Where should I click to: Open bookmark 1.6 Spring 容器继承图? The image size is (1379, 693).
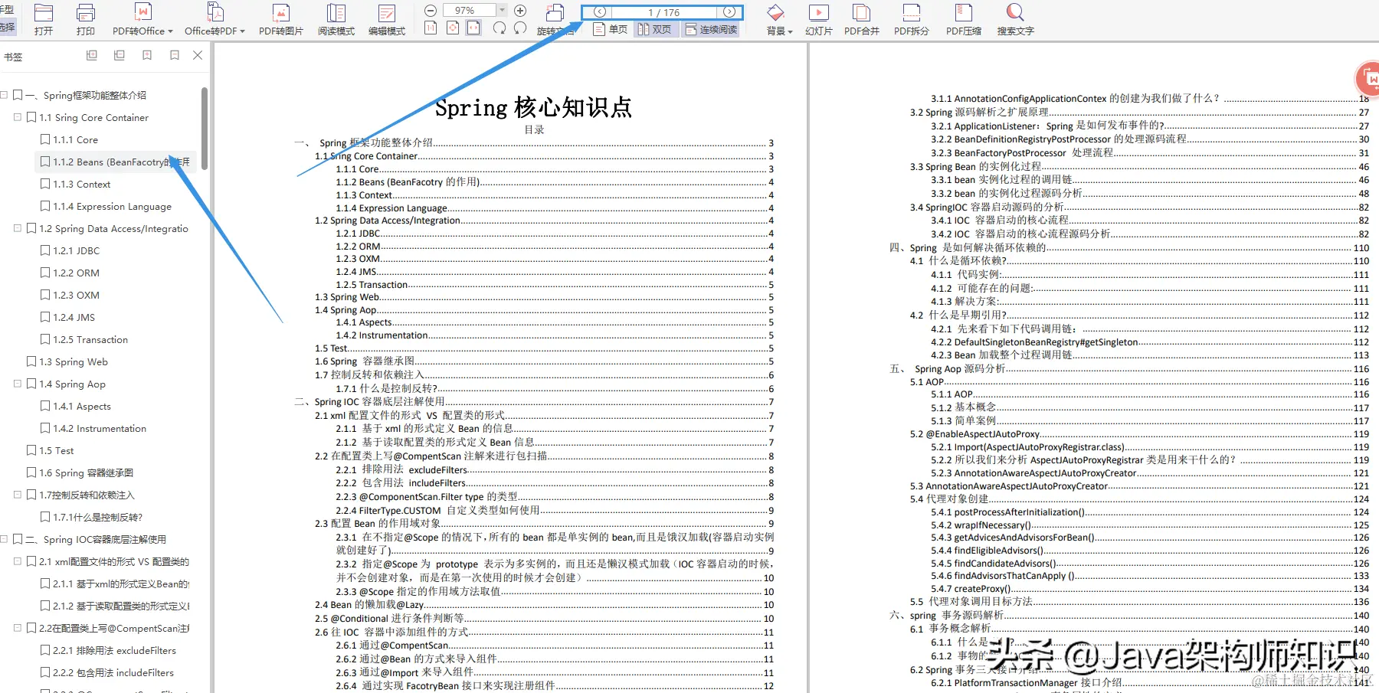point(87,472)
